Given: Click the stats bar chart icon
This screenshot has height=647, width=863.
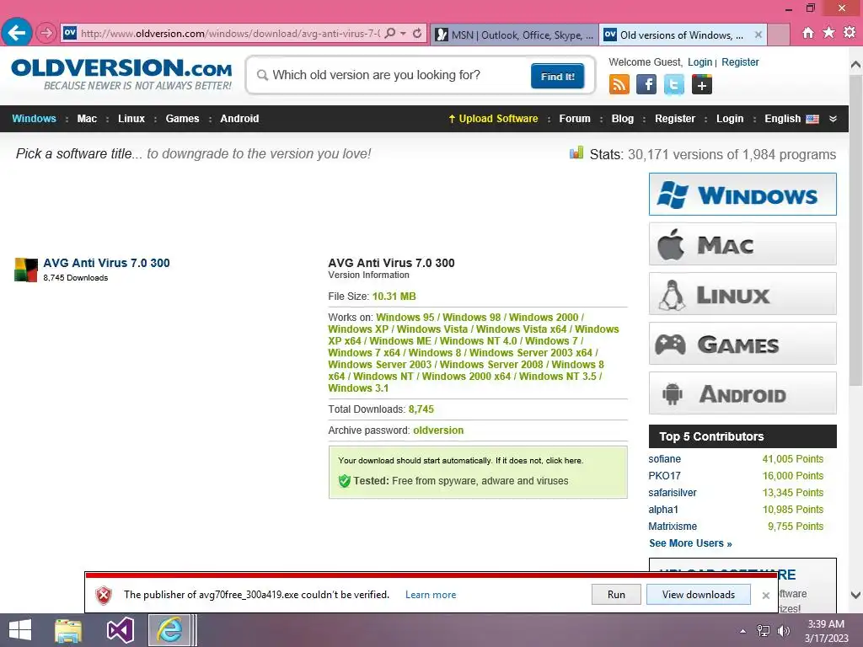Looking at the screenshot, I should 576,153.
